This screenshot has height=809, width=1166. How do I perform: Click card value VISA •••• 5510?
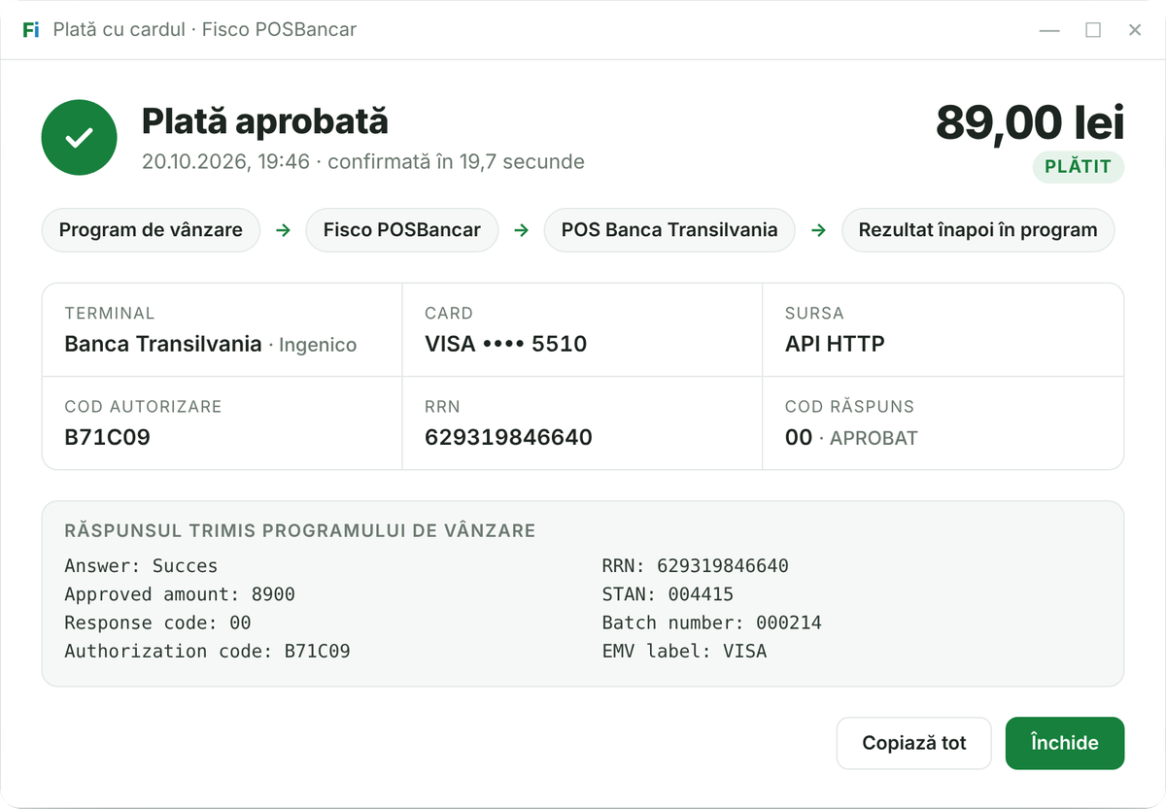coord(505,344)
